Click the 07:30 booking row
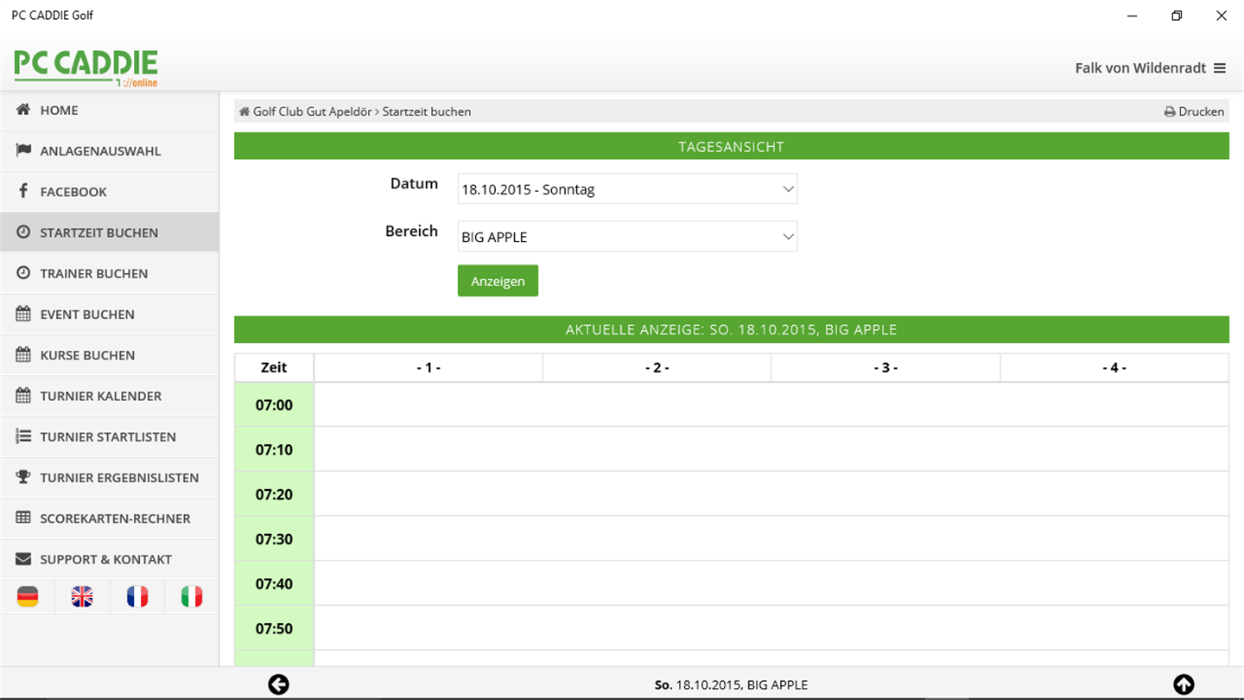The height and width of the screenshot is (700, 1244). point(771,539)
